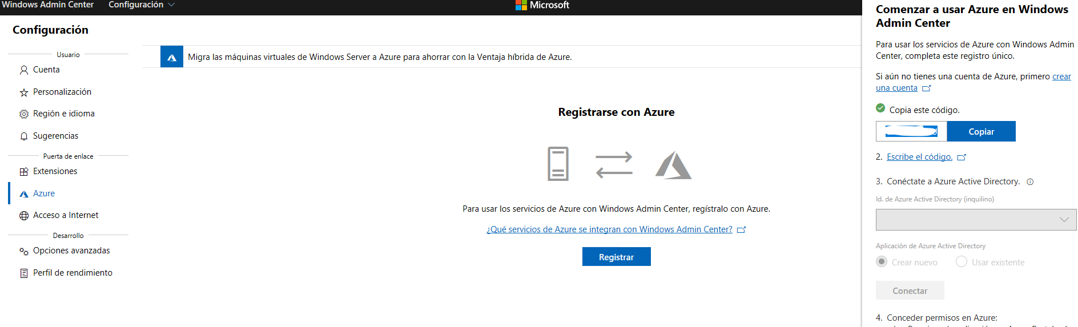This screenshot has width=1078, height=327.
Task: Select the Crear nuevo radio button
Action: 882,262
